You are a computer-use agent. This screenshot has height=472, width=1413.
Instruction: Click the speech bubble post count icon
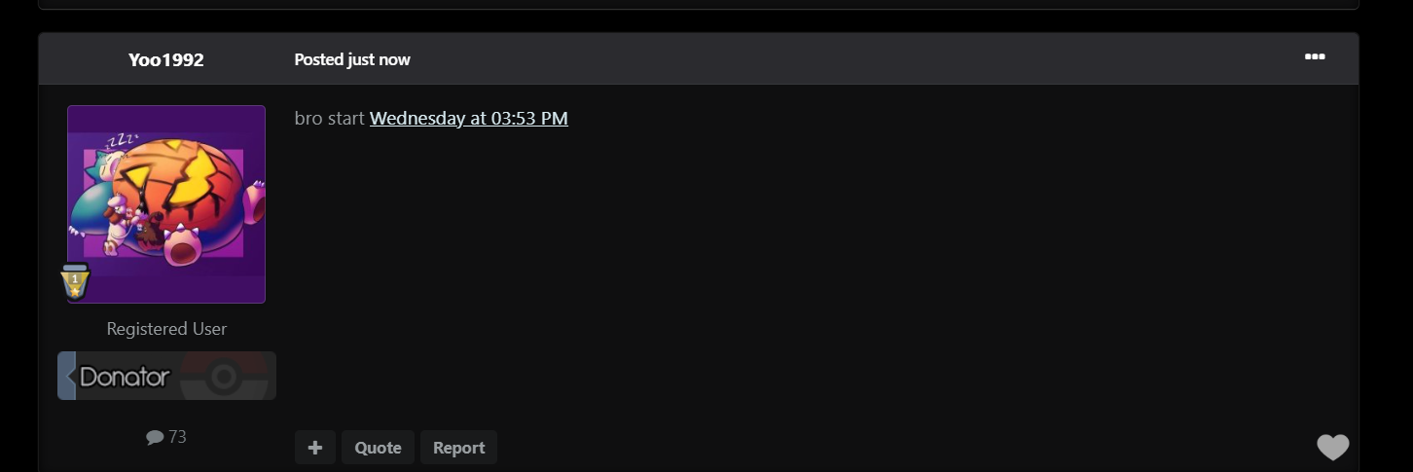point(155,437)
